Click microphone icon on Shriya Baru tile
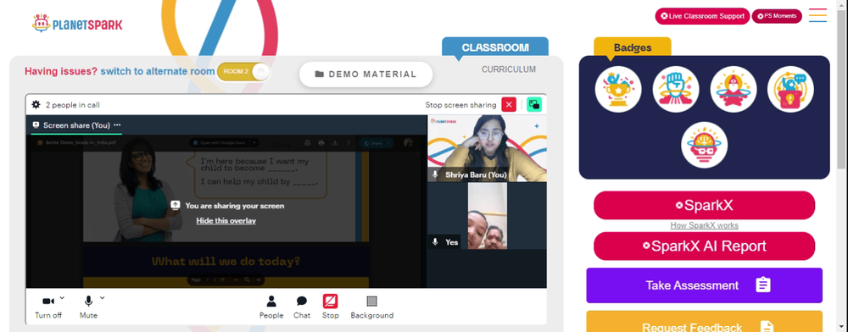 click(435, 175)
